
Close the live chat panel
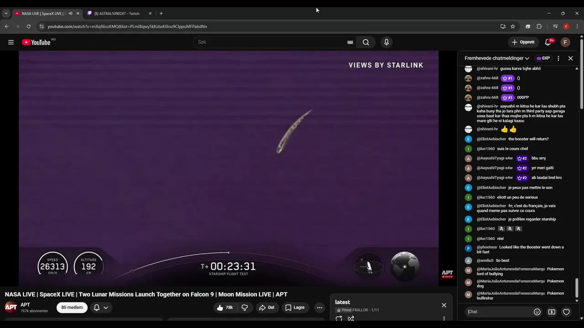click(x=570, y=58)
